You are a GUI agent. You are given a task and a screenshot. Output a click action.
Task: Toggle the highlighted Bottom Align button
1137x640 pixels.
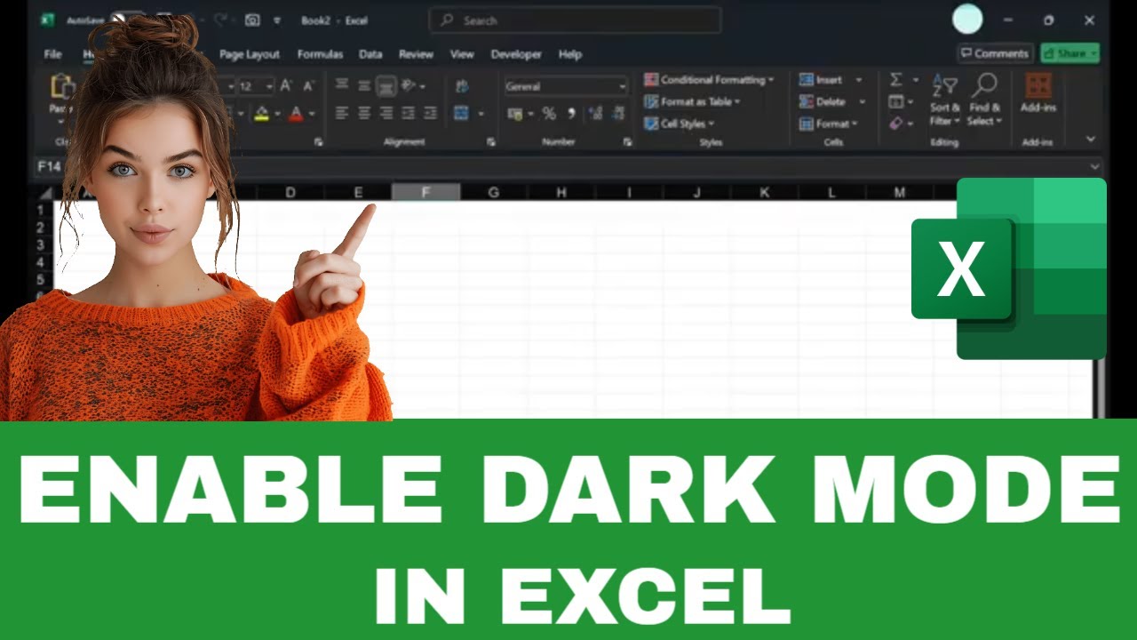[x=386, y=86]
